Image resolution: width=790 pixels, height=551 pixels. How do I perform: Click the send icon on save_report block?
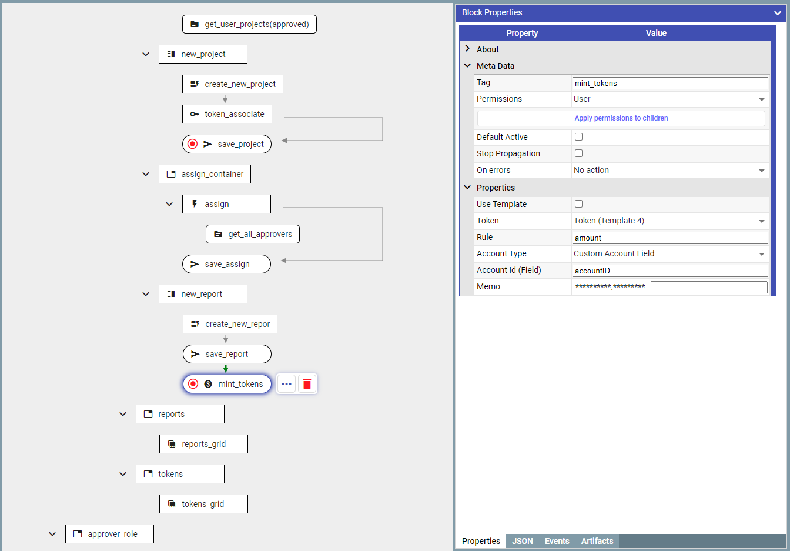tap(195, 354)
